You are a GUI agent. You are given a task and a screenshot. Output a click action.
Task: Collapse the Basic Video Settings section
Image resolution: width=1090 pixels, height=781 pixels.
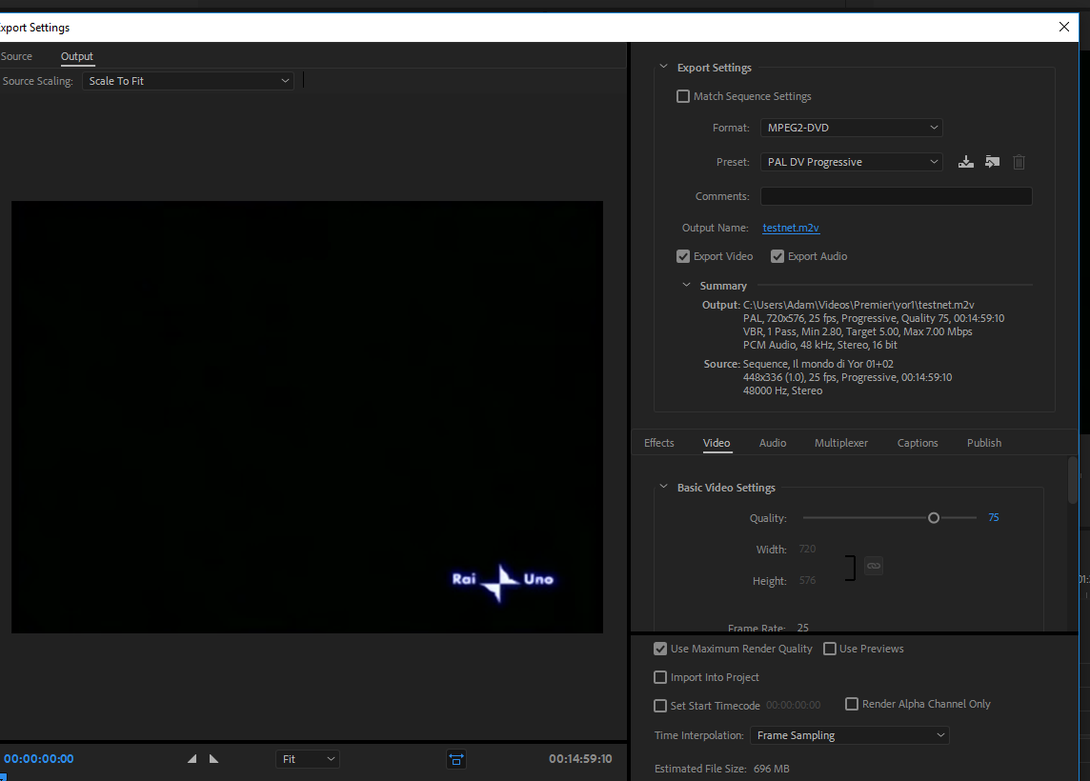pos(663,487)
